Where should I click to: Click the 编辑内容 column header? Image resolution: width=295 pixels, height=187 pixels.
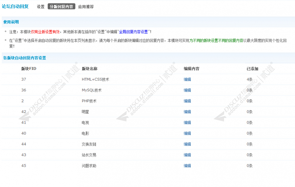[x=192, y=69]
